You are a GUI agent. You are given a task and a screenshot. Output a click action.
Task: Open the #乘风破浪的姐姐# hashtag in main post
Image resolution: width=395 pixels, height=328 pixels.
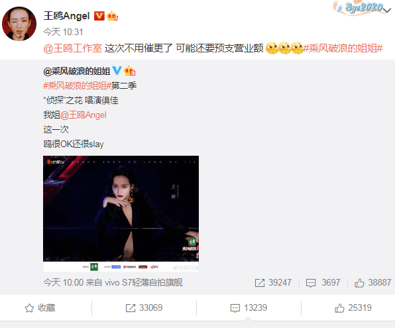click(343, 48)
